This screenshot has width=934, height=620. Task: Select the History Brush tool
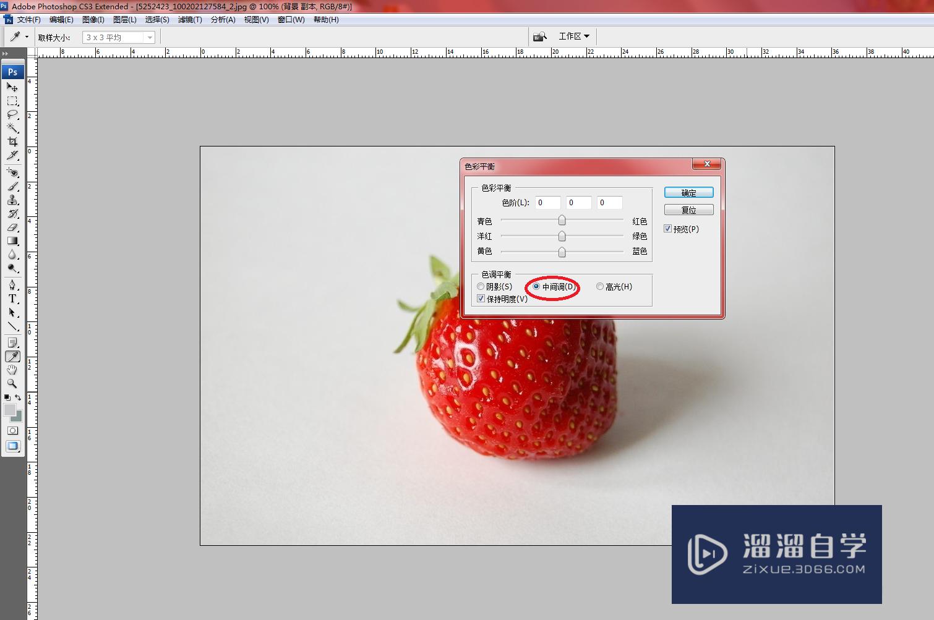pos(12,213)
